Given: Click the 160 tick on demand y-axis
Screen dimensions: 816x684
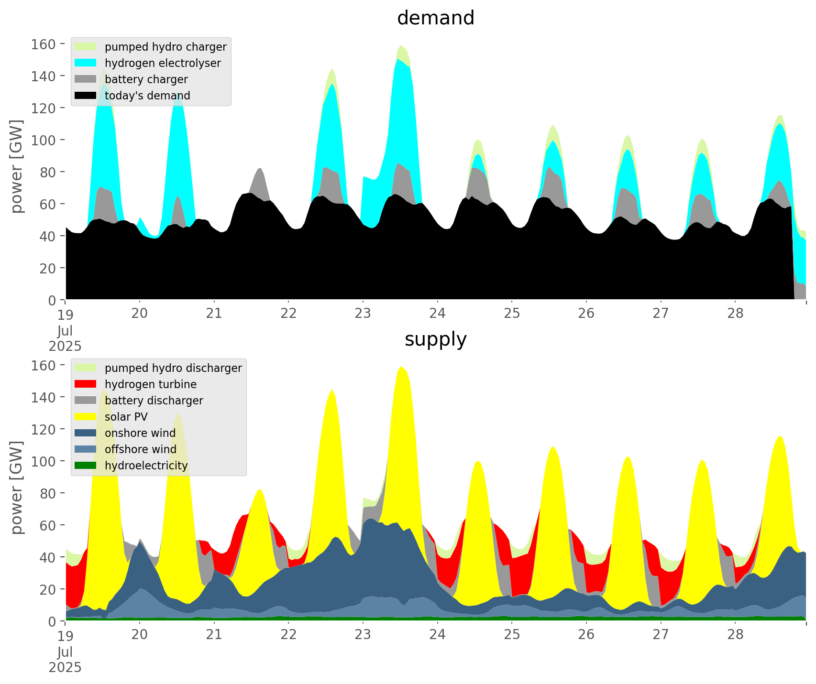Looking at the screenshot, I should click(43, 44).
